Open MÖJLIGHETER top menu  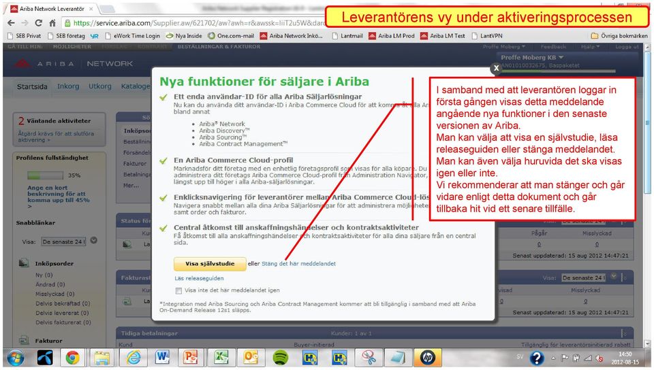[x=72, y=47]
